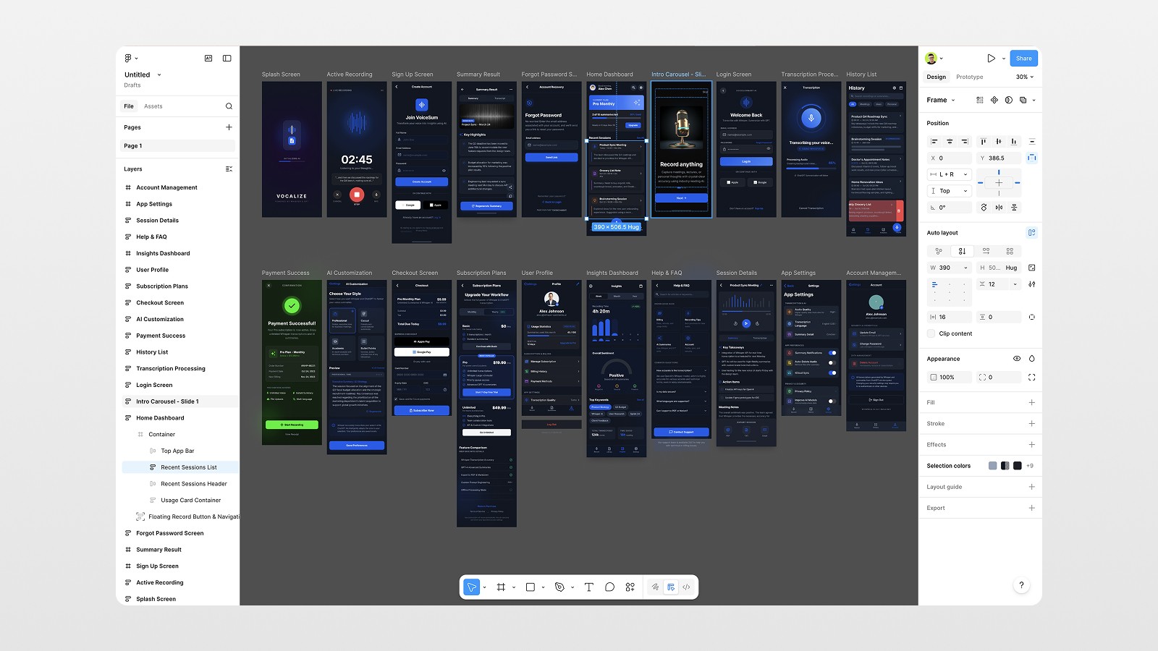Select the Text tool

[x=589, y=587]
